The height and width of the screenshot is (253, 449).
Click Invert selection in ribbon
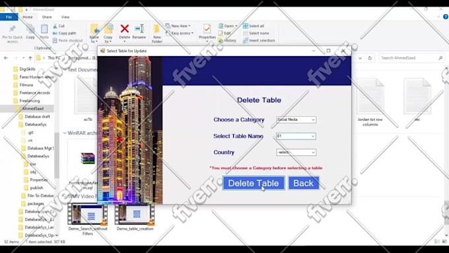tap(259, 40)
